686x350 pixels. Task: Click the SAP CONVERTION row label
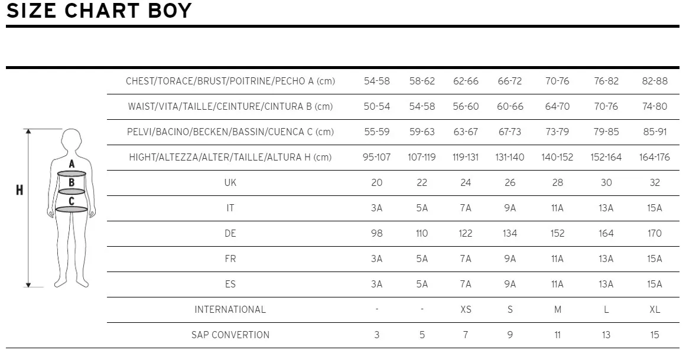click(x=230, y=335)
